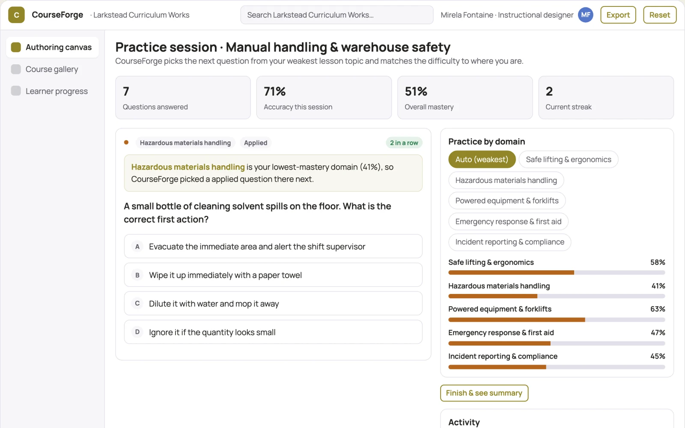Screen dimensions: 685x428
Task: Click the Mirela Fontaine user name
Action: (467, 15)
